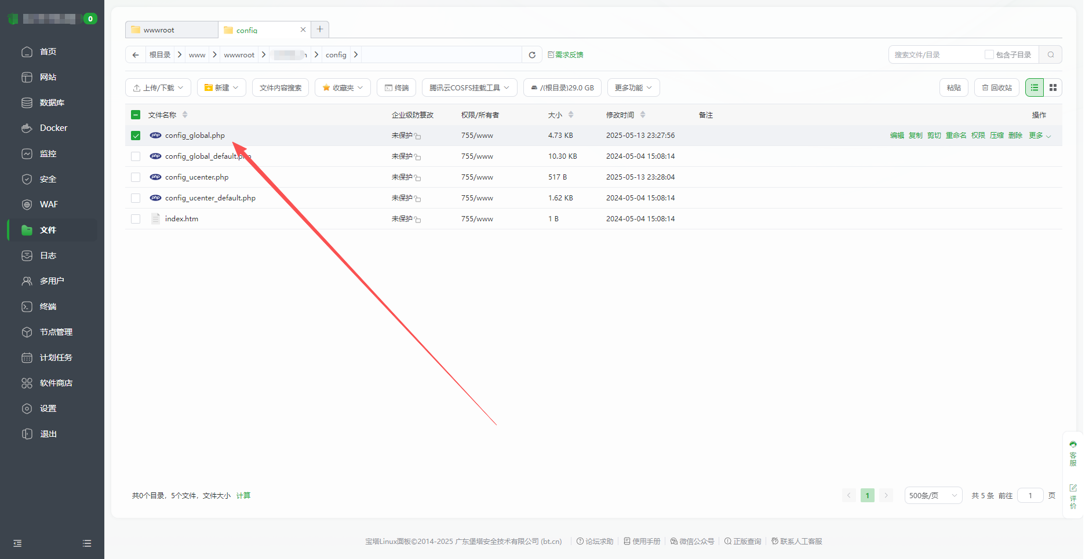Select the list view icon
This screenshot has height=559, width=1089.
[1035, 87]
